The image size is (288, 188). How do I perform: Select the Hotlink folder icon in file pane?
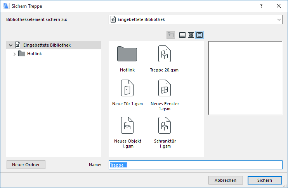click(127, 54)
